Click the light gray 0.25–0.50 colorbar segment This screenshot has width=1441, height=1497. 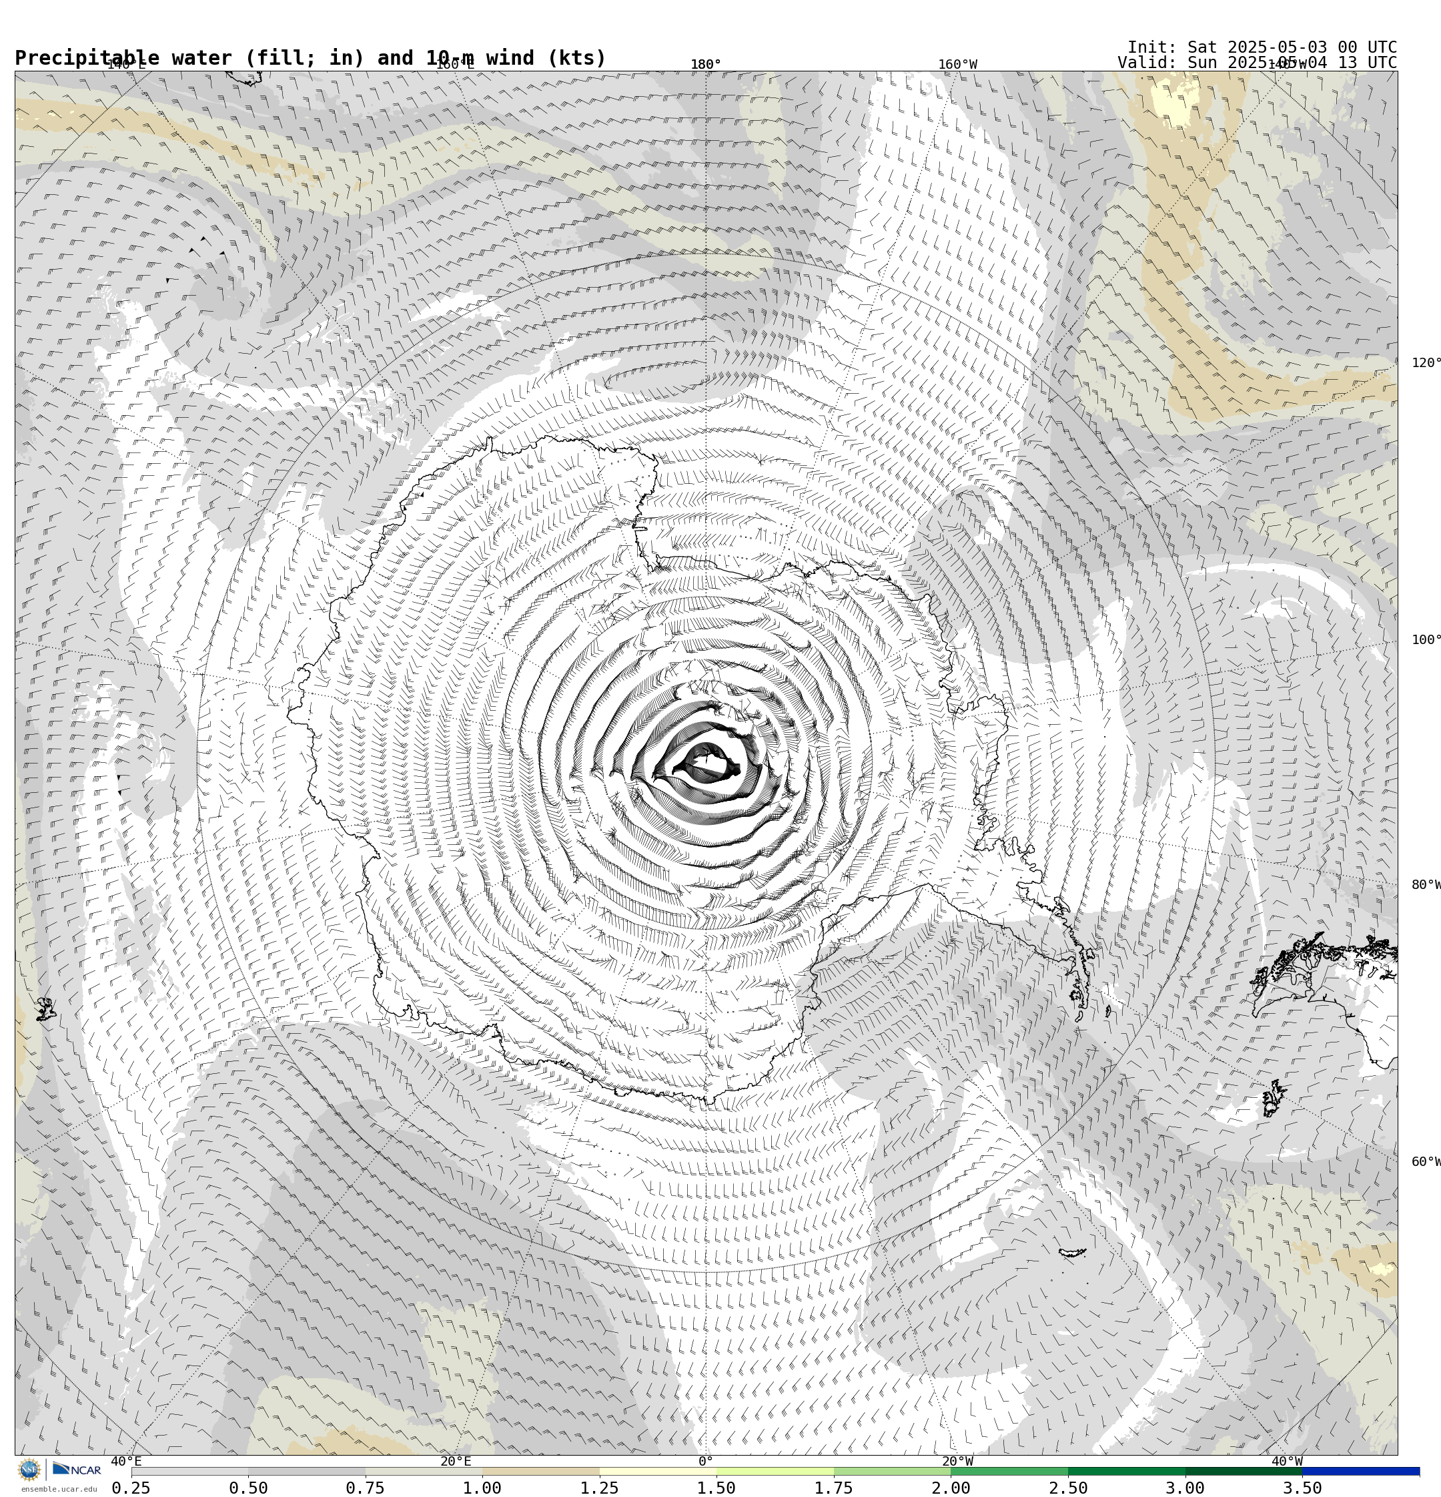[x=189, y=1471]
